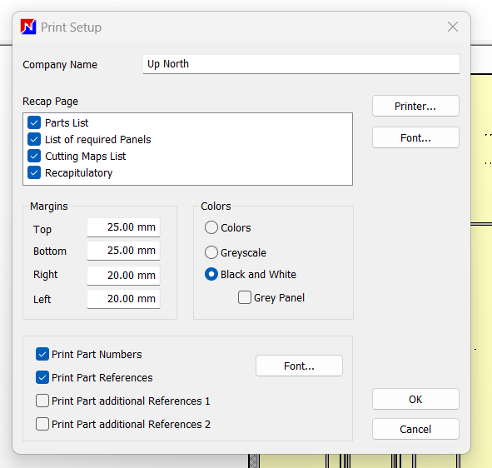
Task: Uncheck the Recapitulatory option
Action: point(34,172)
